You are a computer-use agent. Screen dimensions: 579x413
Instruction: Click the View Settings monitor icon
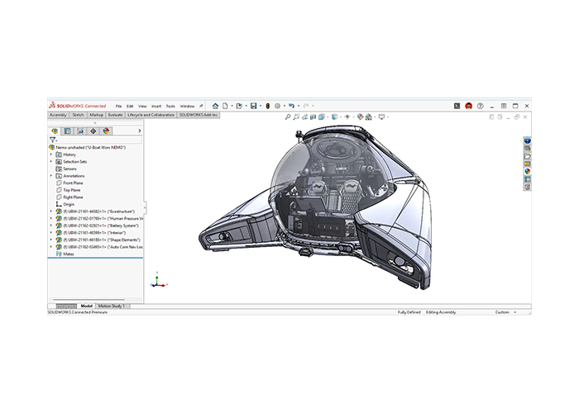point(382,117)
